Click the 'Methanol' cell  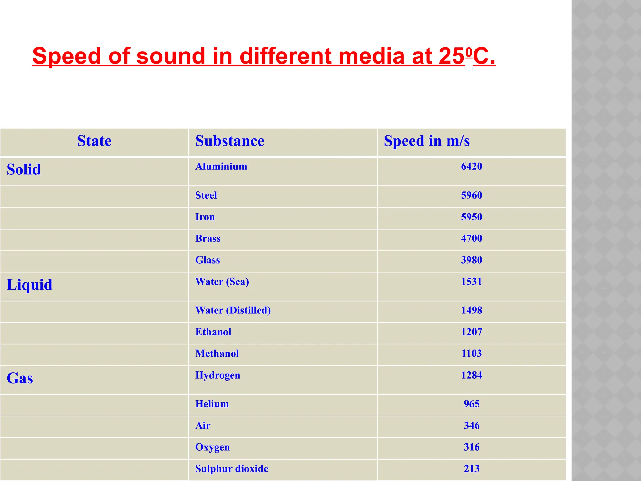(283, 355)
